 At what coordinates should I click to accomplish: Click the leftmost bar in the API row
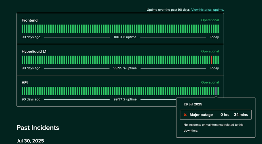[22, 91]
